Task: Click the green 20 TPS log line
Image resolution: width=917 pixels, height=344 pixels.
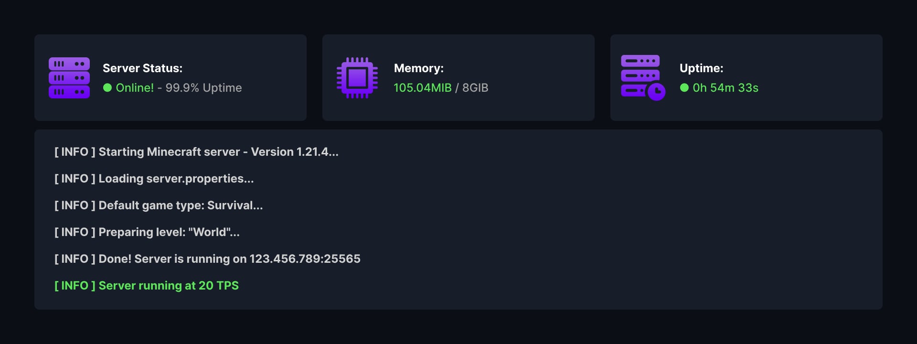Action: [147, 286]
